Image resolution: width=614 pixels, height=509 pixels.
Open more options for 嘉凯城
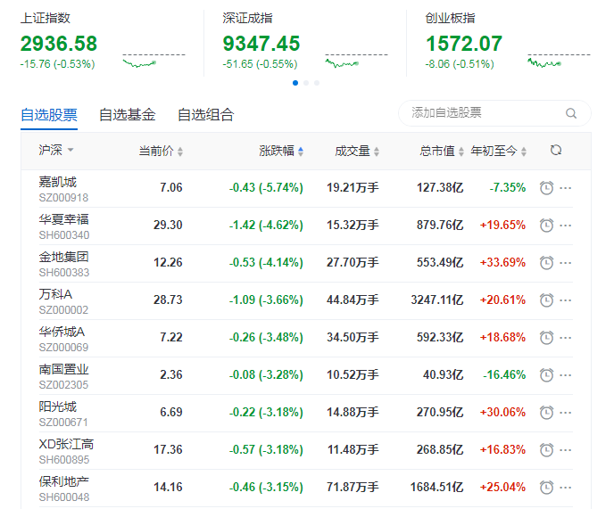(x=566, y=188)
